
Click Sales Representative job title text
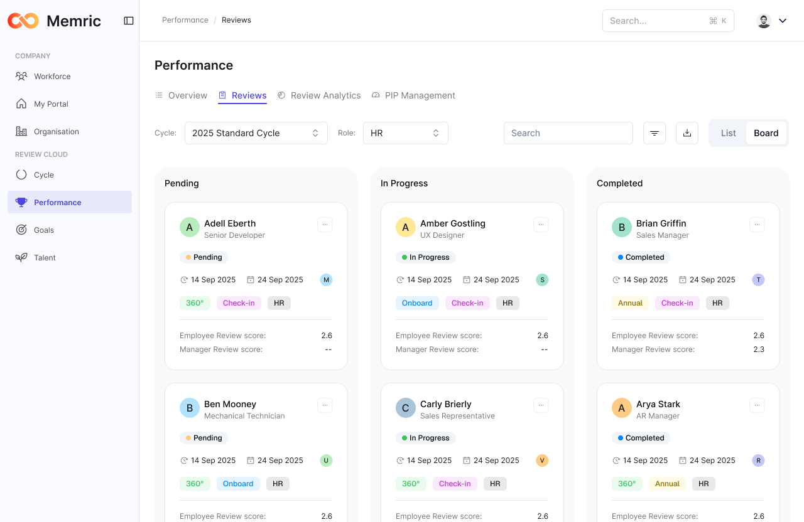point(457,416)
